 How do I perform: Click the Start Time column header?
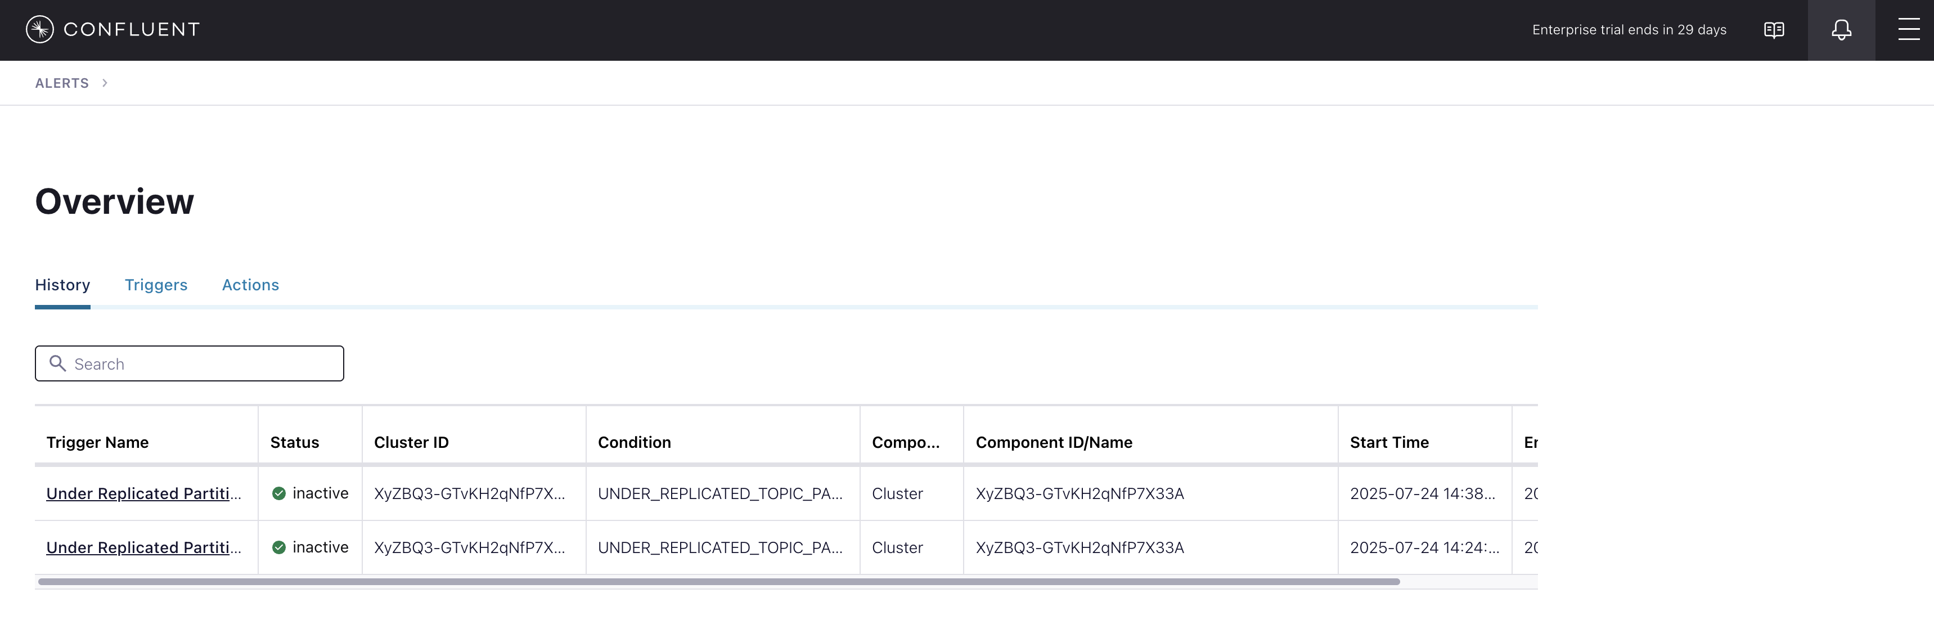[1388, 442]
